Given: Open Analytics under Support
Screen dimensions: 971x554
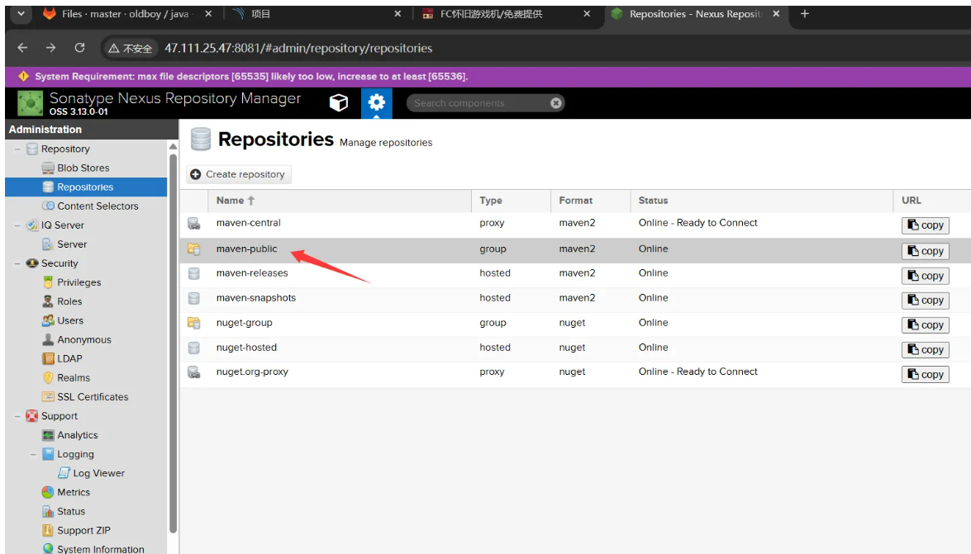Looking at the screenshot, I should (x=78, y=435).
